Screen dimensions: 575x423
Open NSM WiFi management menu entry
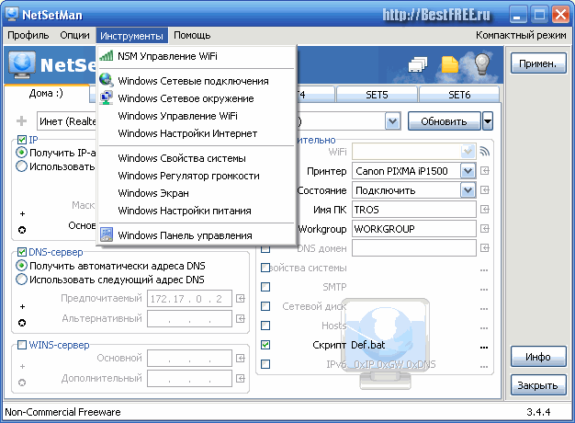tap(197, 56)
